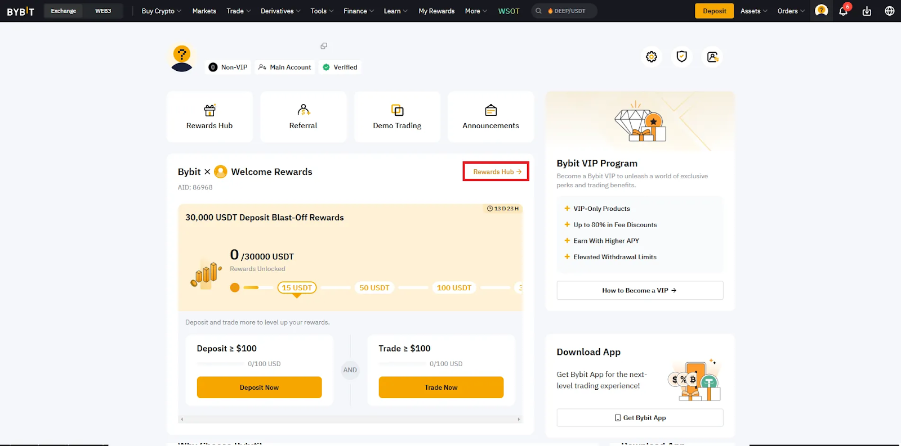Open the Announcements card

[490, 117]
